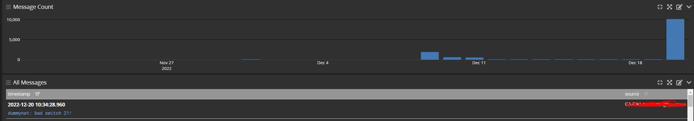Open the Message Count widget options chevron
This screenshot has height=121, width=694.
[689, 7]
